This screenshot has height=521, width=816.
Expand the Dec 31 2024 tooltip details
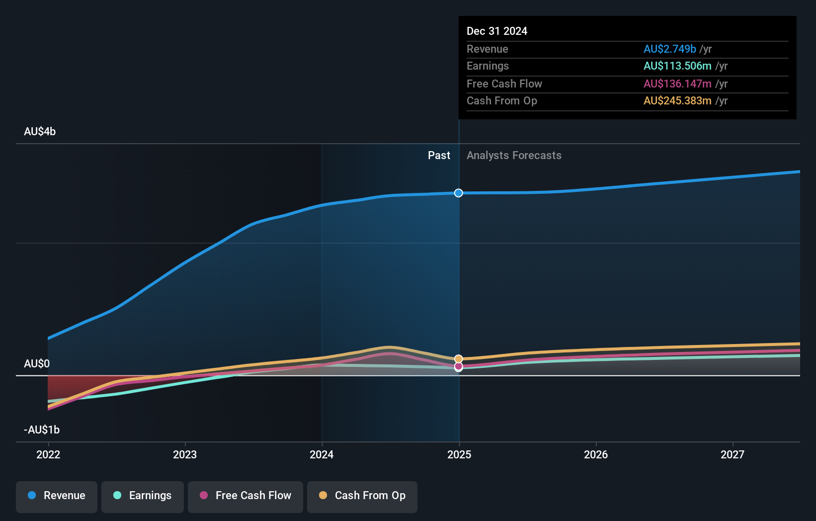tap(497, 31)
